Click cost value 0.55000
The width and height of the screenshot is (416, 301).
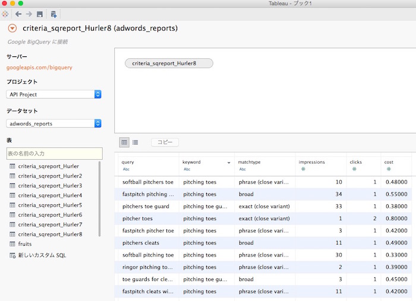396,194
